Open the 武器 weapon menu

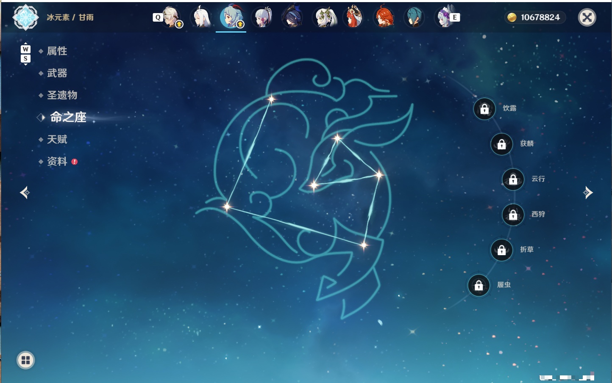57,73
